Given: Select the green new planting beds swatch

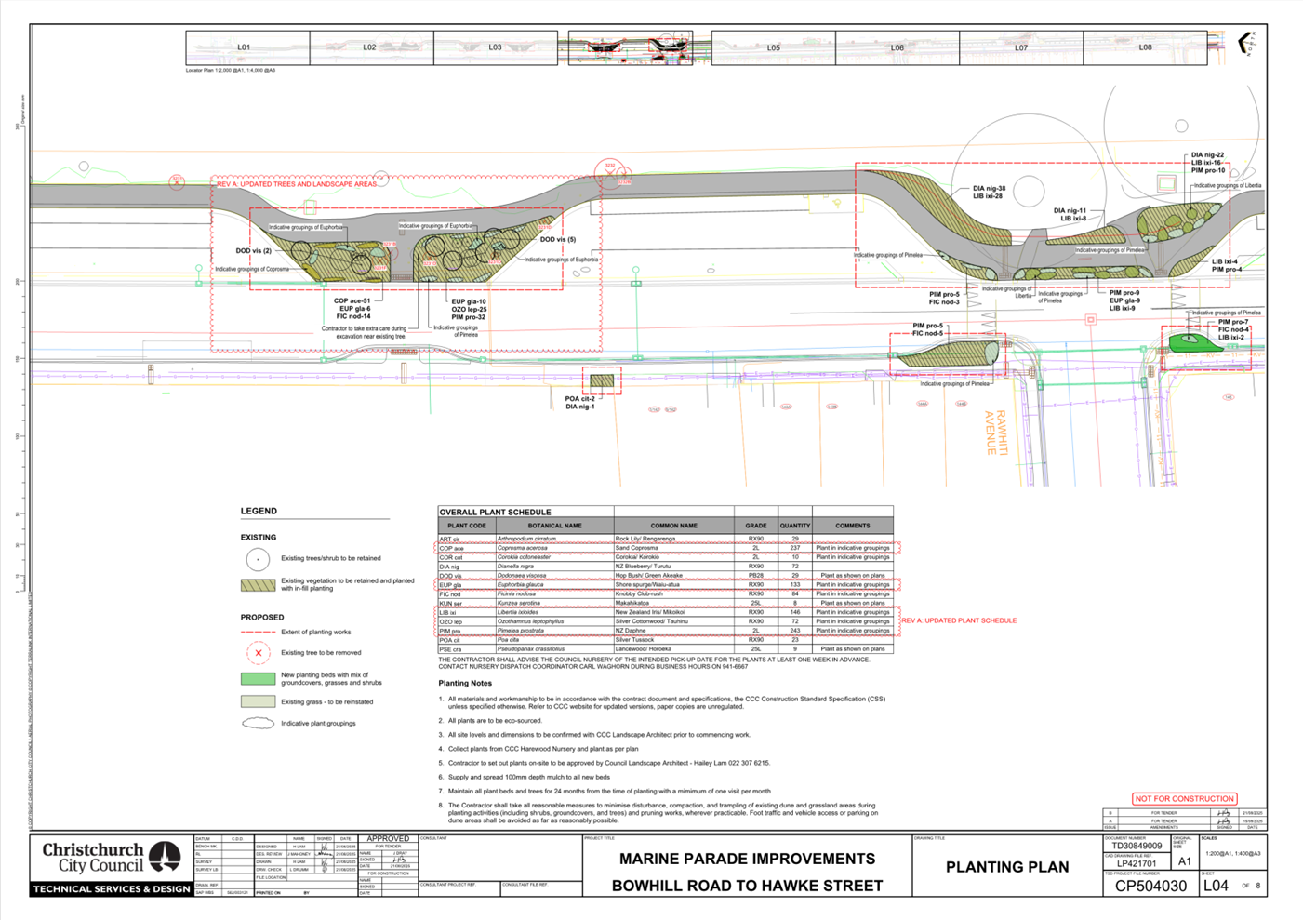Looking at the screenshot, I should [258, 679].
